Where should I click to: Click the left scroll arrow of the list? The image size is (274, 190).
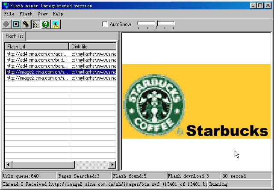tap(8, 164)
